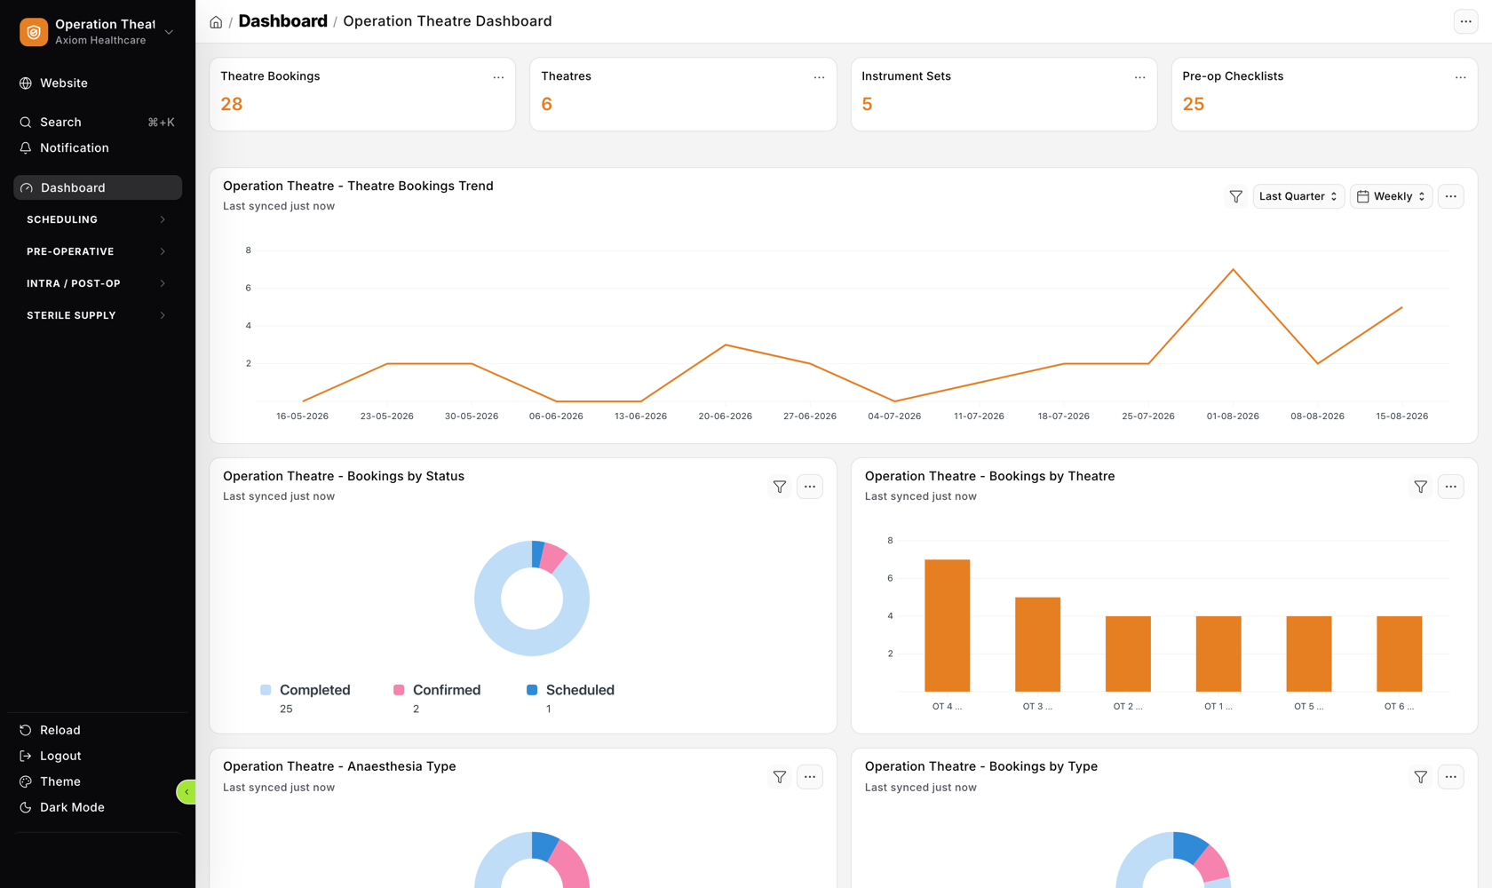This screenshot has height=888, width=1492.
Task: Open Theatre Bookings card options menu
Action: click(498, 77)
